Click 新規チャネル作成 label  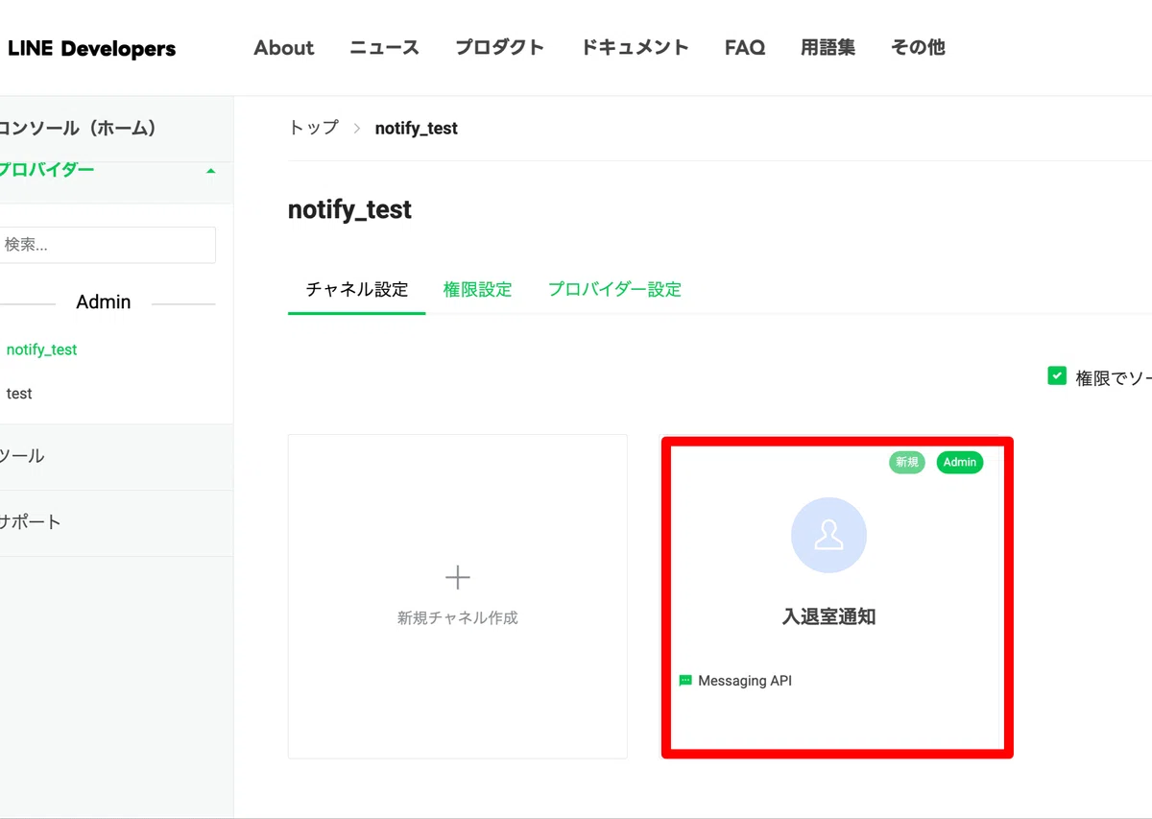tap(458, 618)
